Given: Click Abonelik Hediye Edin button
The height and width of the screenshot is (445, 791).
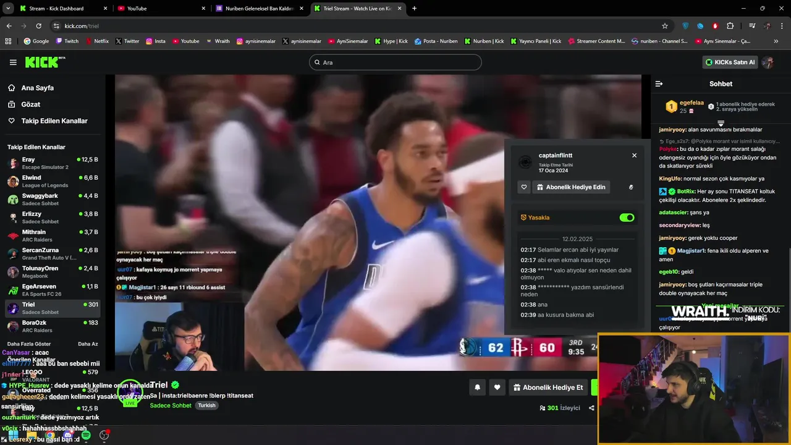Looking at the screenshot, I should tap(571, 187).
